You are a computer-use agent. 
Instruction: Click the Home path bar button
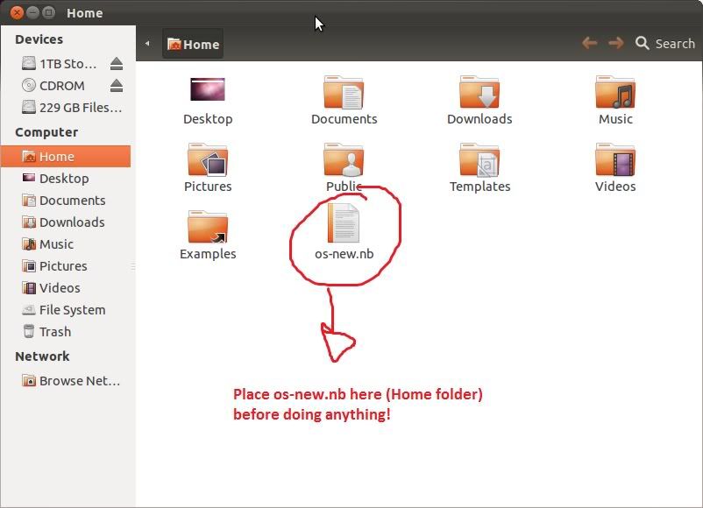[x=193, y=44]
